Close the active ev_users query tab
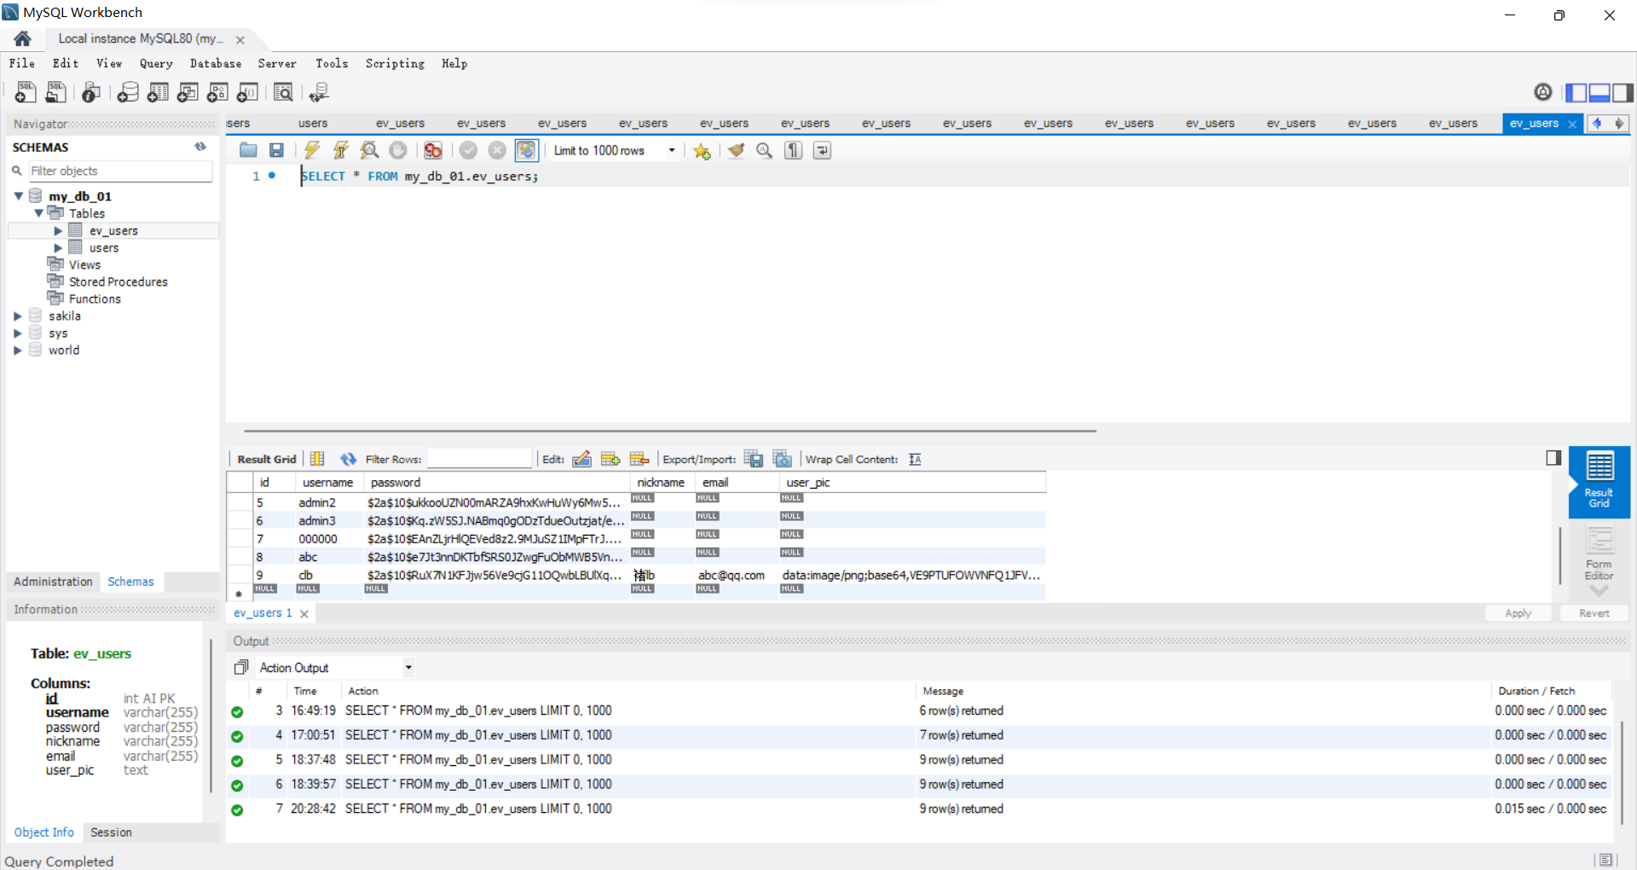Screen dimensions: 1637x870 coord(1572,124)
